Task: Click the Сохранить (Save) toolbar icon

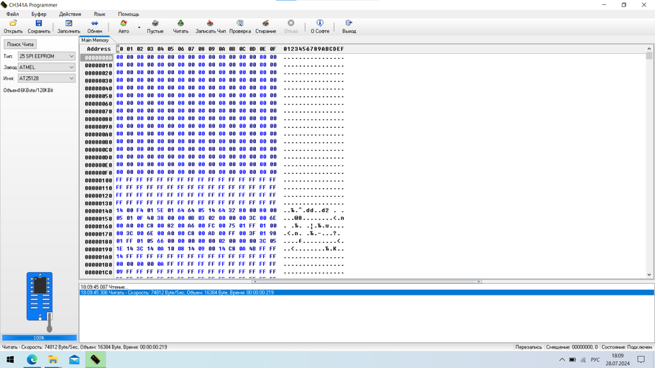Action: click(x=39, y=27)
